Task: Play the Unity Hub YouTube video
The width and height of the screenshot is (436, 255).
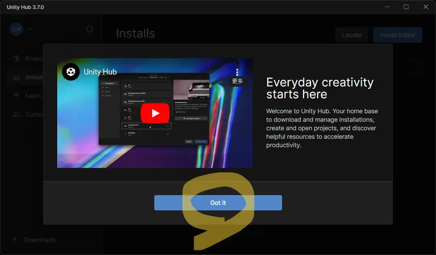Action: [x=155, y=113]
